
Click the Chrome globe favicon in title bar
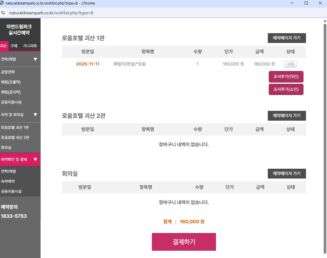point(2,3)
